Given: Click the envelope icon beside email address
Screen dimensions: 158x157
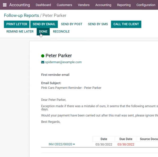Looking at the screenshot, I should 43,62.
